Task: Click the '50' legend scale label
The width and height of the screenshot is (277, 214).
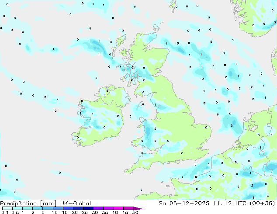Action: tap(135, 212)
